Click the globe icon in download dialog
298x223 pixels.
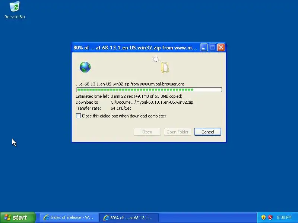tap(85, 67)
